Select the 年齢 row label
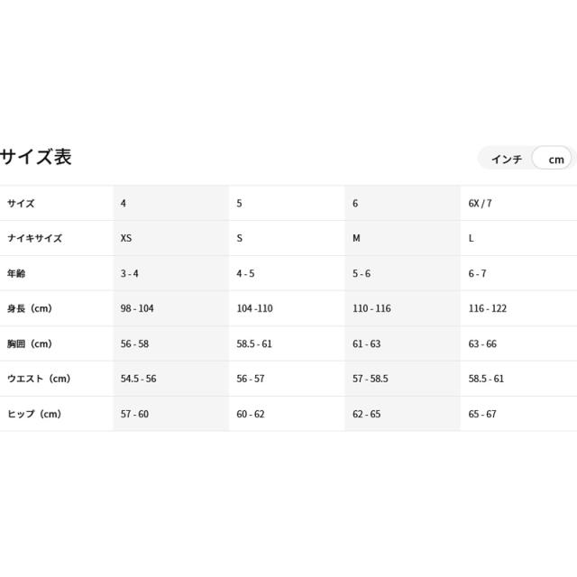The image size is (577, 577). pyautogui.click(x=18, y=273)
